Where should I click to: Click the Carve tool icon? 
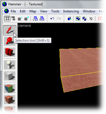point(69,19)
